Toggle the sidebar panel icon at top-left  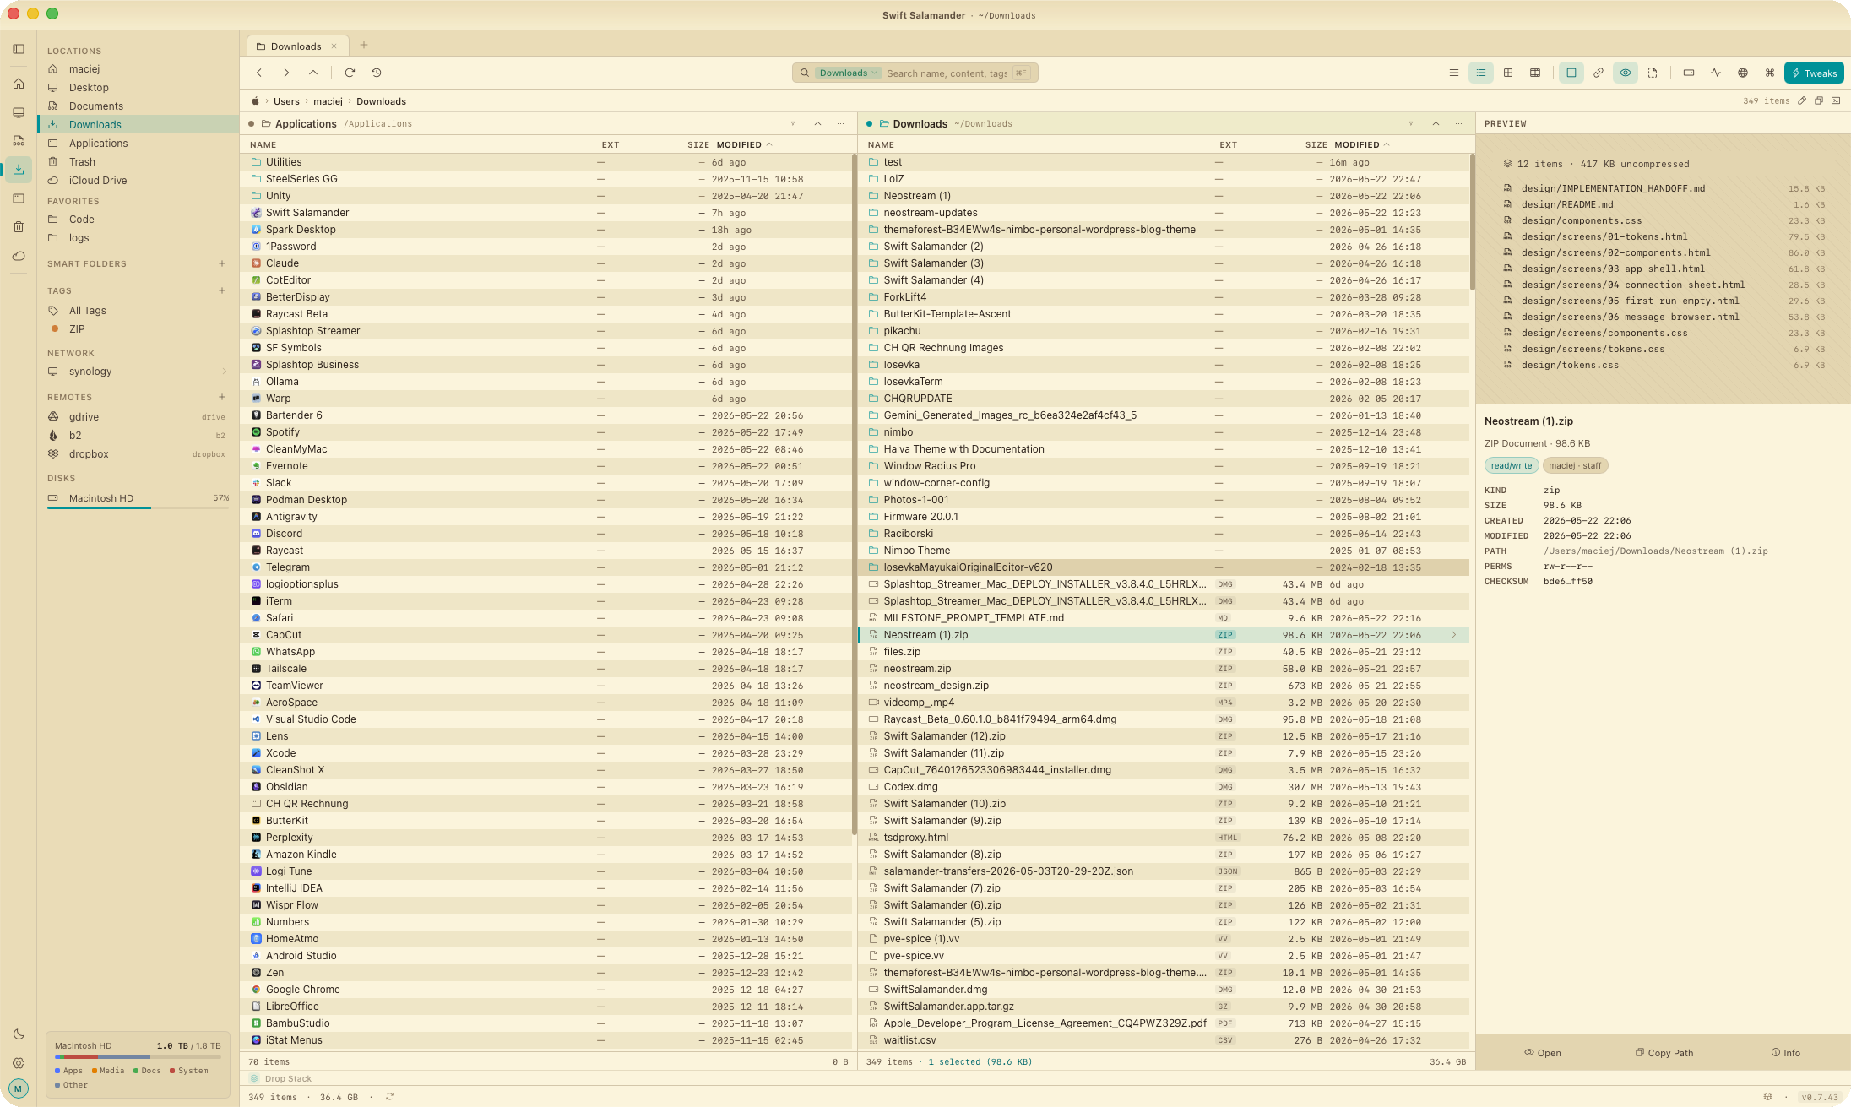(x=19, y=49)
